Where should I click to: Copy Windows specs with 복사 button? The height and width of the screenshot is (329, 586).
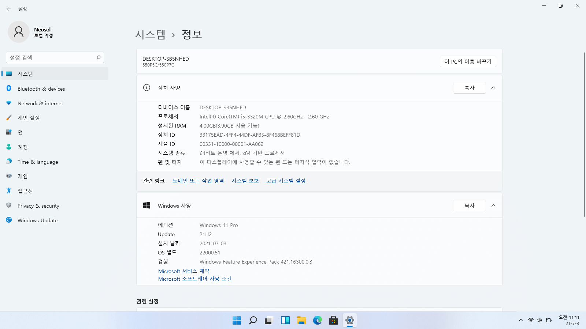[x=470, y=205]
